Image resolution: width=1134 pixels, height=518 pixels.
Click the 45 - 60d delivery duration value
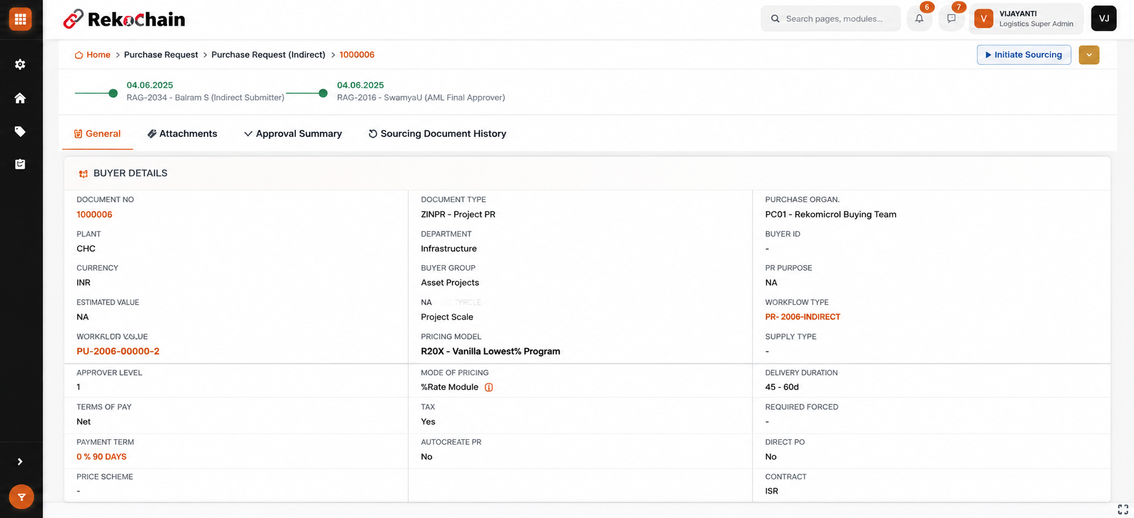coord(782,387)
